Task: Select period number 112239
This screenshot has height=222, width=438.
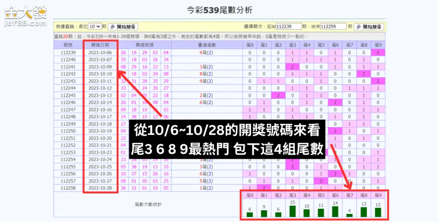Action: tap(68, 53)
